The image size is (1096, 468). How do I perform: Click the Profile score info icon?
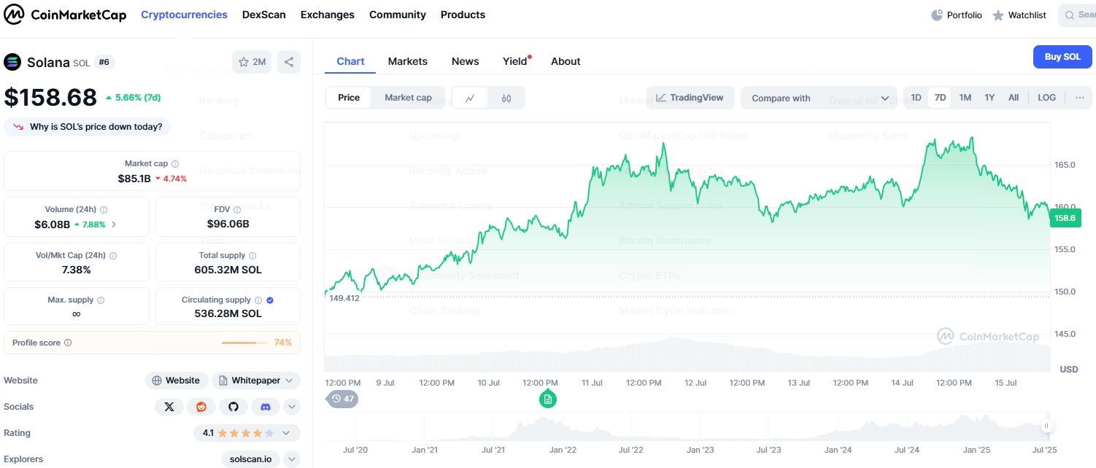pos(68,343)
